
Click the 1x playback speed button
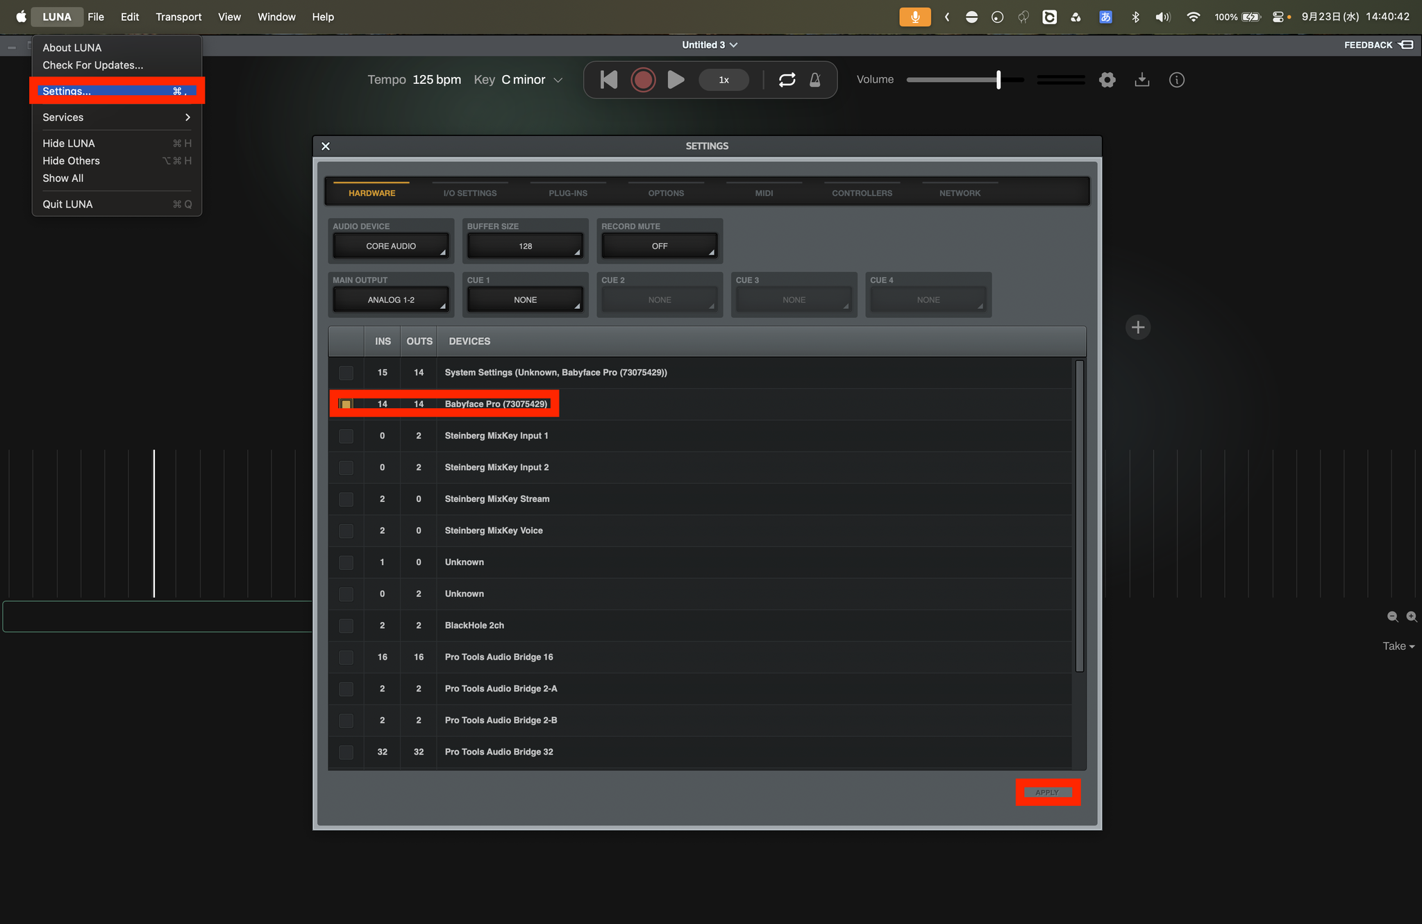[x=723, y=80]
